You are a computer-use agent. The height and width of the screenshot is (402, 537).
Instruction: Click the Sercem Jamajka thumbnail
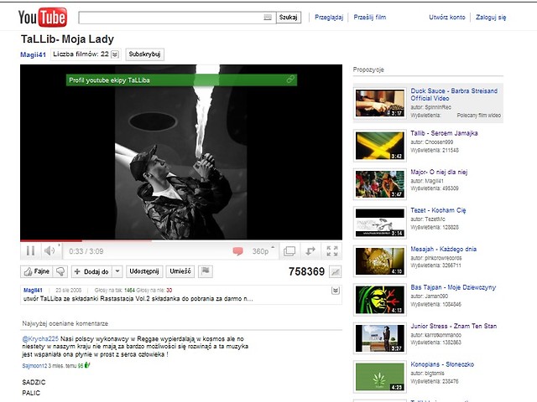coord(380,146)
